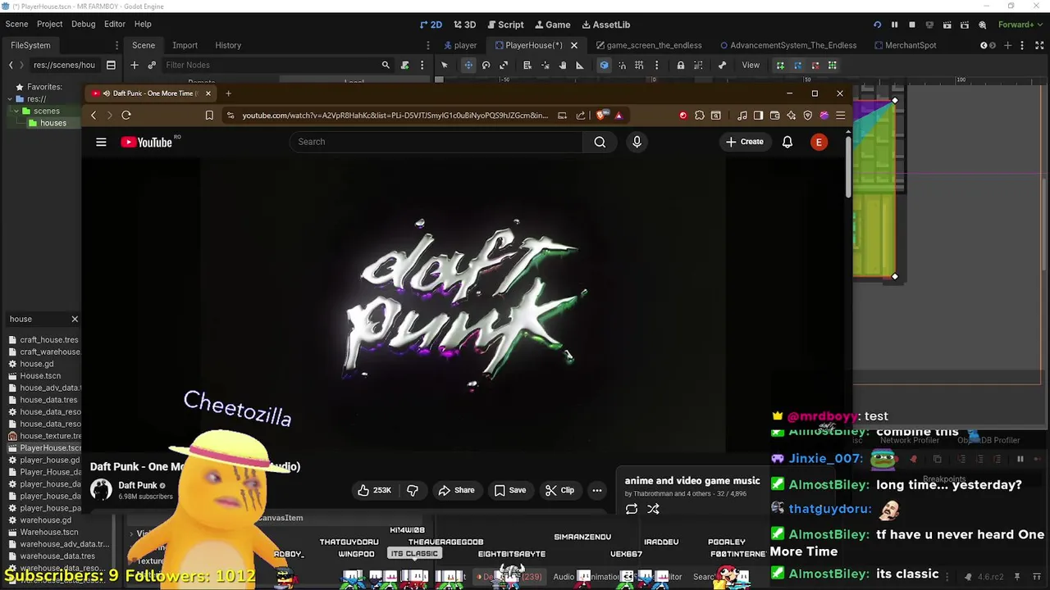Select house.gd in file list
The height and width of the screenshot is (590, 1050).
tap(37, 364)
